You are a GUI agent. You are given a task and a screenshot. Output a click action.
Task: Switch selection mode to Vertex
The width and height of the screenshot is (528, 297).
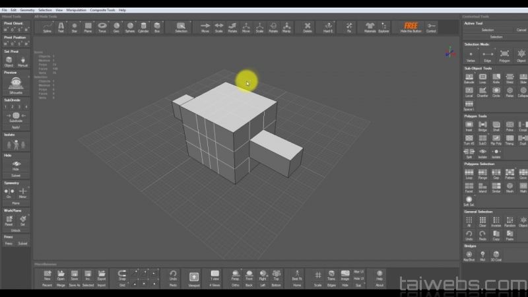470,54
